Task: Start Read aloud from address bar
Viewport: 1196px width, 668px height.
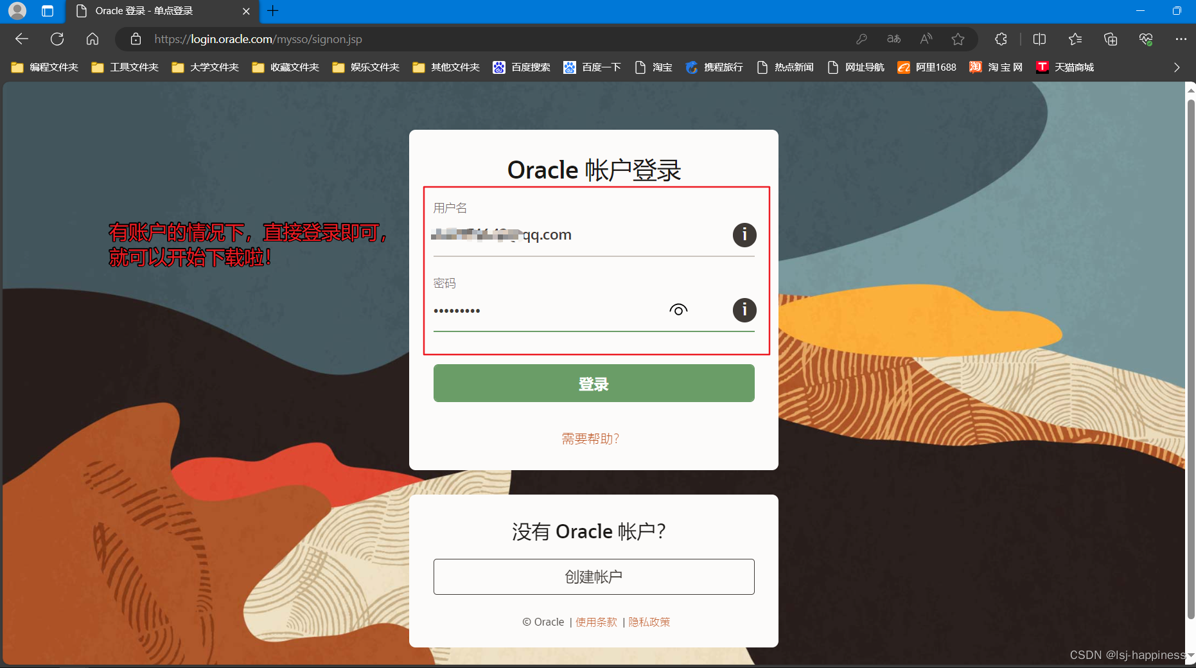Action: point(926,39)
